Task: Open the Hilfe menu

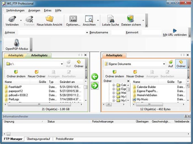Action: (x=58, y=10)
